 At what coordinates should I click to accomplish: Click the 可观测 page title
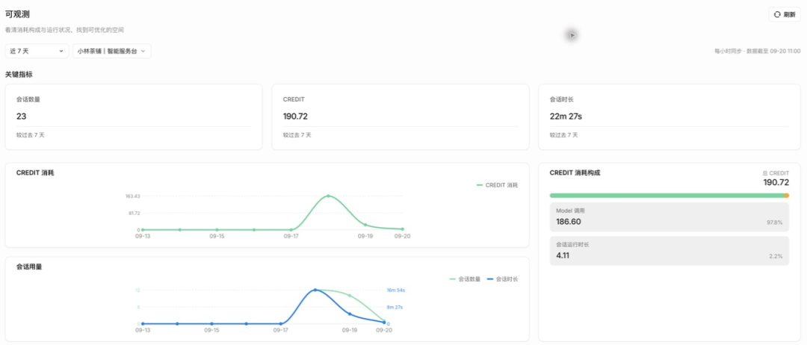17,14
